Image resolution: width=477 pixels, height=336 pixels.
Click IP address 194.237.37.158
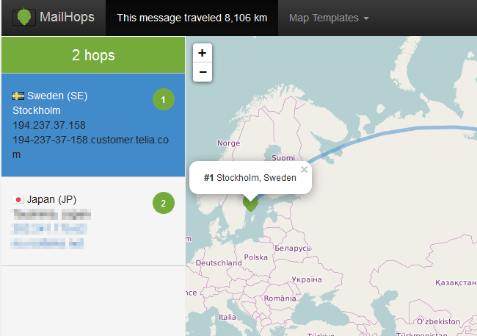tap(49, 125)
